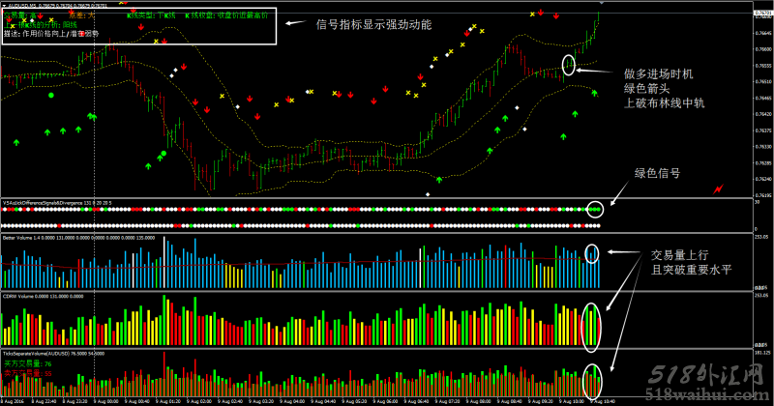Select the white diamond marker at the chart bottom

click(x=428, y=194)
